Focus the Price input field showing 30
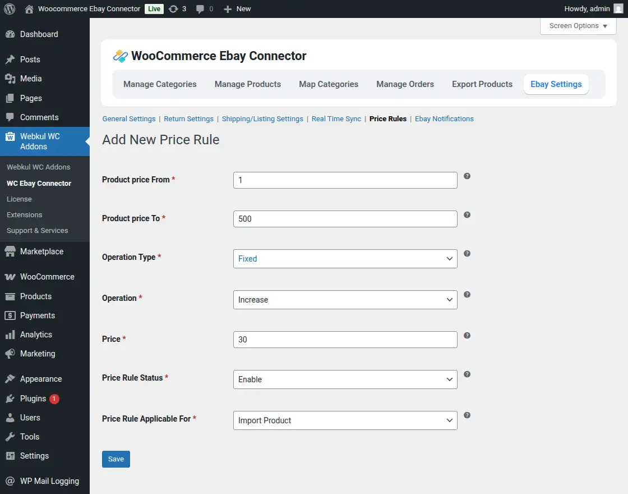This screenshot has height=494, width=628. click(345, 340)
